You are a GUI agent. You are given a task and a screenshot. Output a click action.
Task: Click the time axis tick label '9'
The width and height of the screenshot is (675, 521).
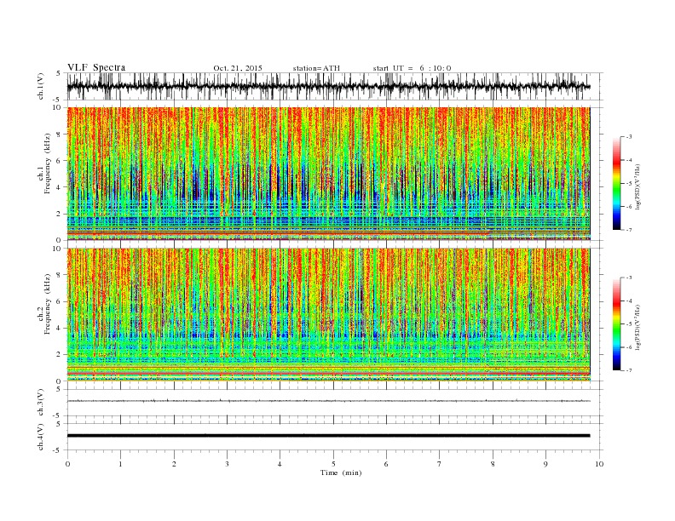pos(545,464)
